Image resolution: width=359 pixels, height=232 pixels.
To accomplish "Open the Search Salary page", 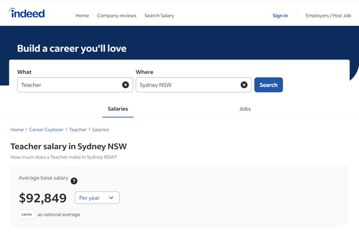I will tap(159, 16).
